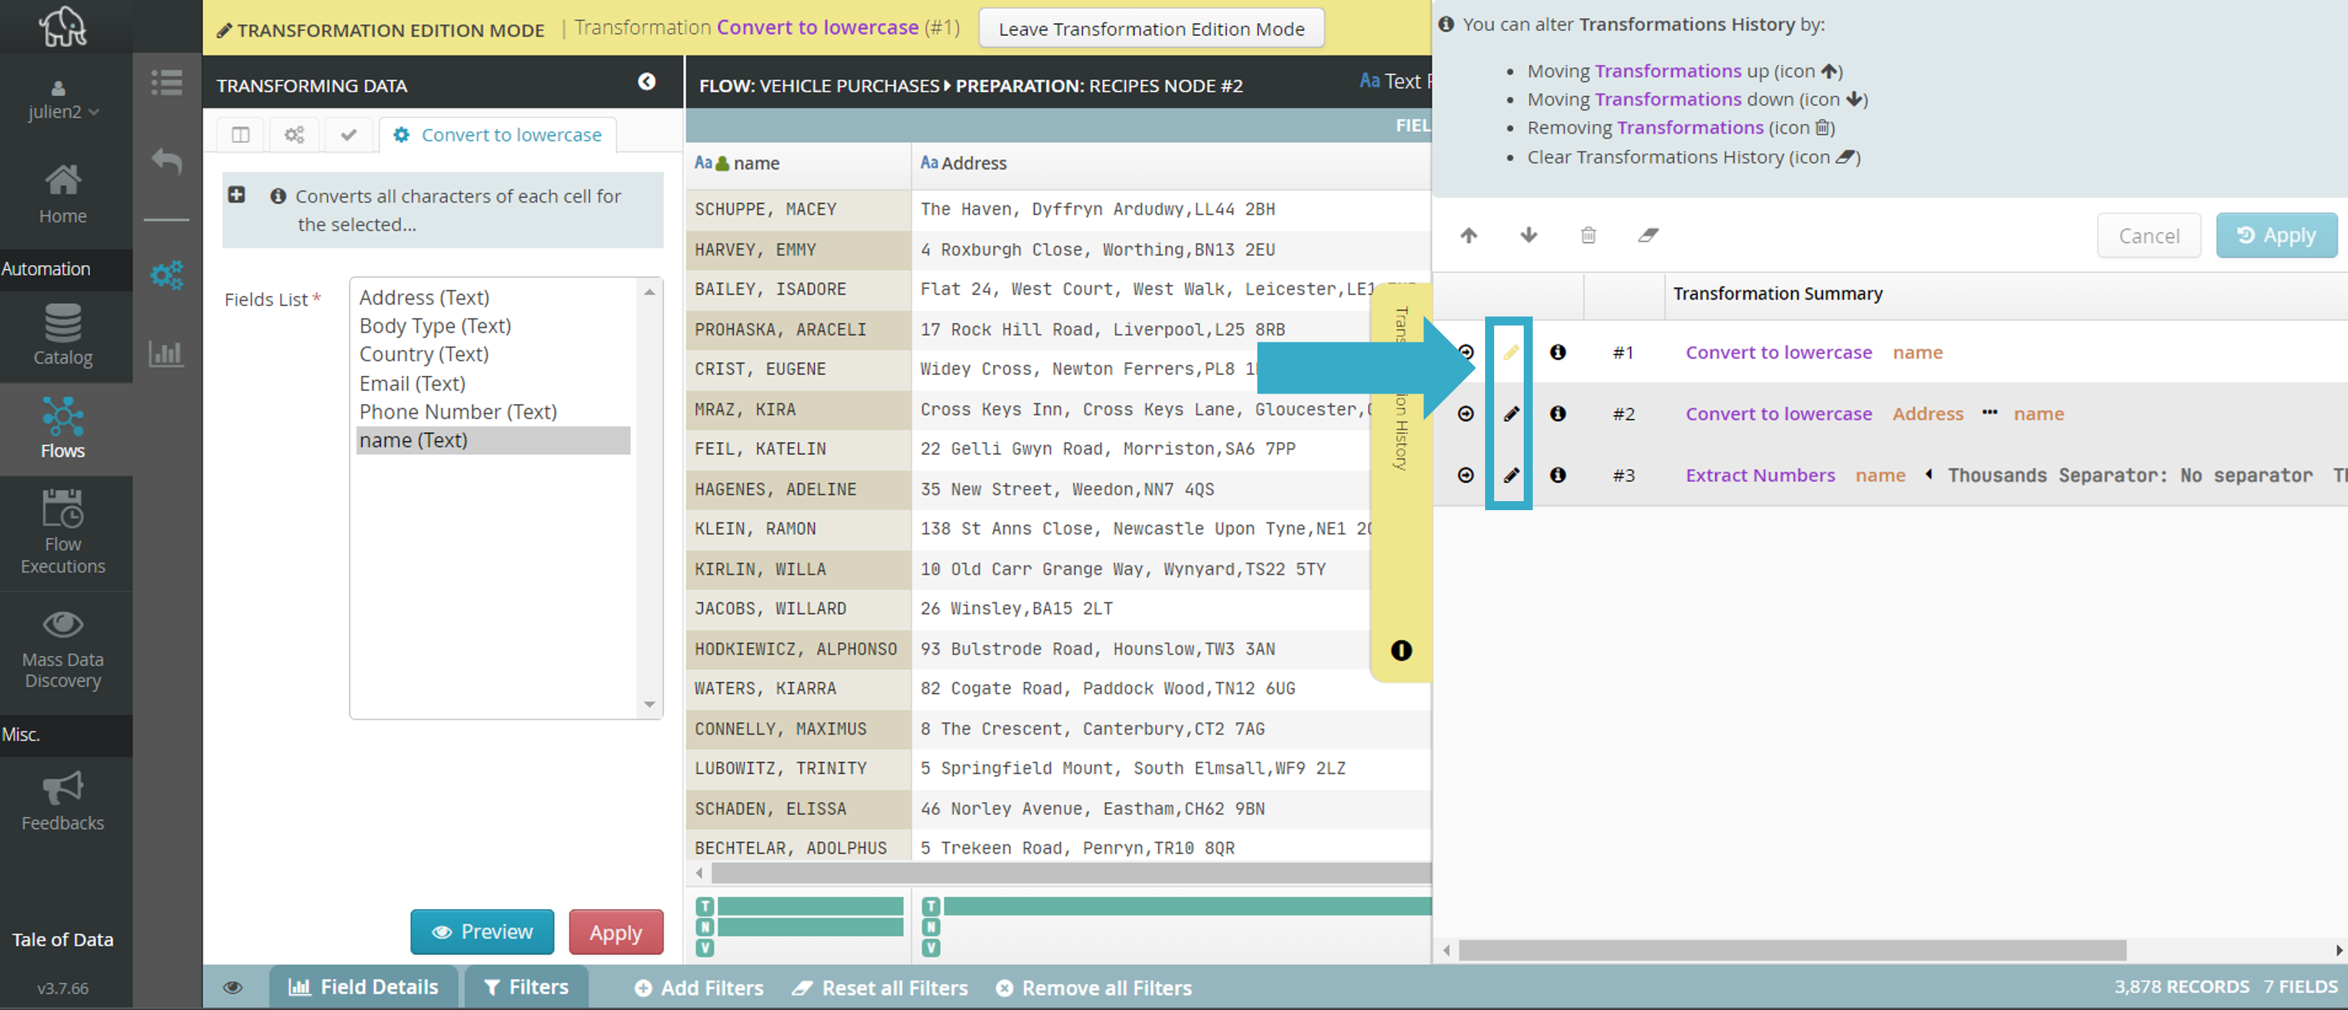Open the Transformation History yellow side tab
This screenshot has width=2348, height=1010.
[x=1401, y=483]
